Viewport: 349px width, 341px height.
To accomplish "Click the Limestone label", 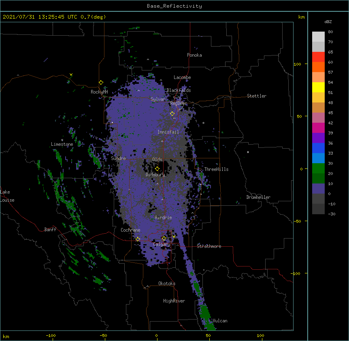I will 62,144.
